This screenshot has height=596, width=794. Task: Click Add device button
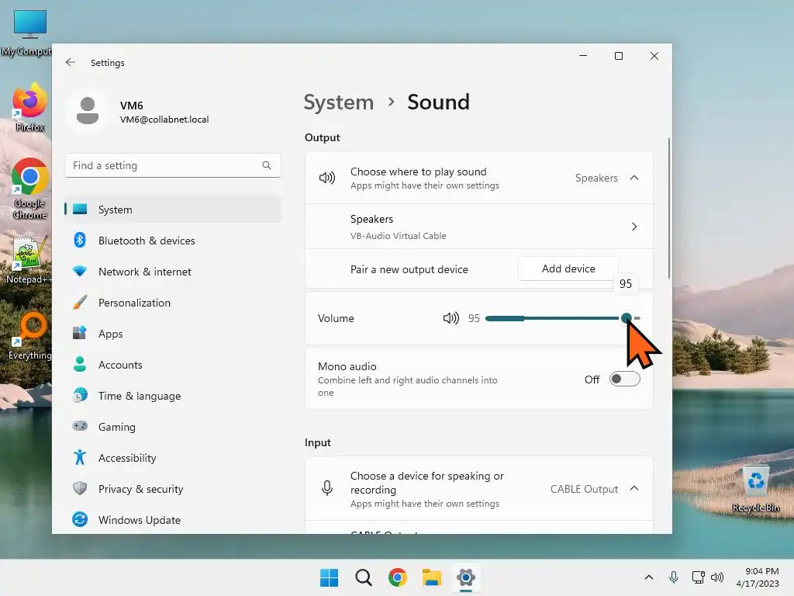click(568, 269)
